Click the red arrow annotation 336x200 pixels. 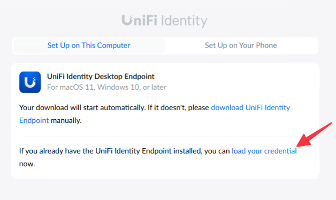pyautogui.click(x=315, y=135)
